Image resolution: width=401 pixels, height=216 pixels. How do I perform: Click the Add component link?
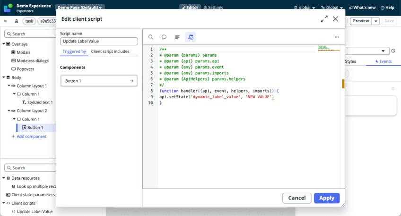(29, 137)
